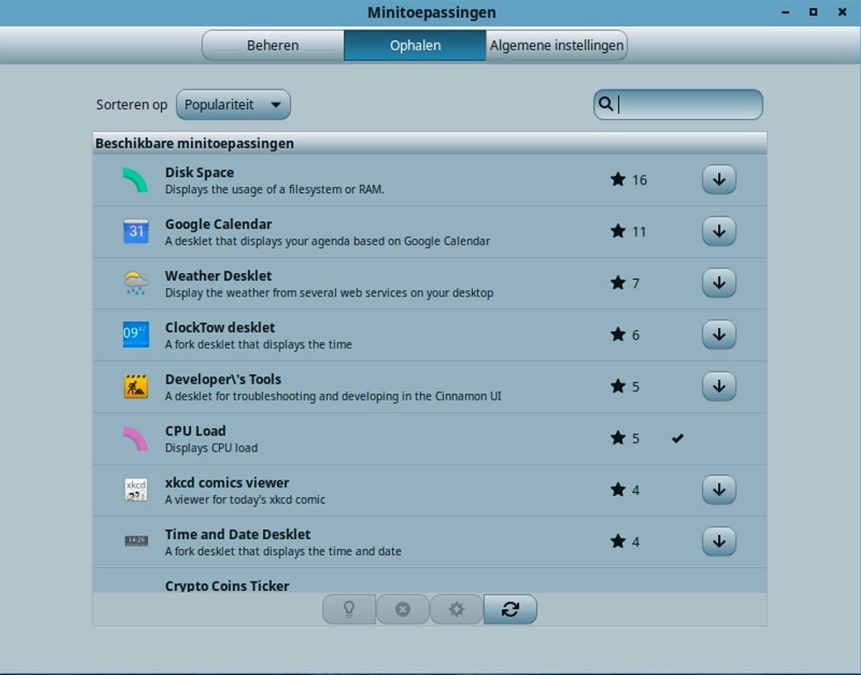
Task: Select the ClockTow desklet title
Action: (x=220, y=328)
